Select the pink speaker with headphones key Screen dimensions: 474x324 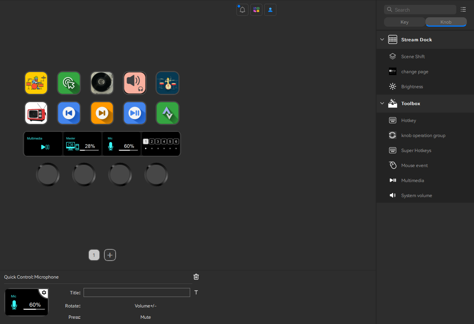coord(135,83)
